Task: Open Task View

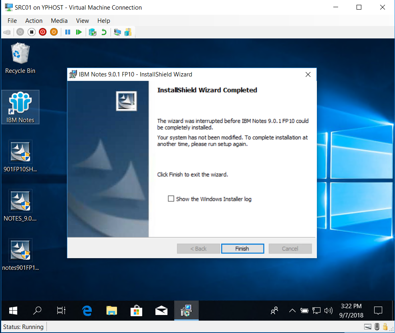Action: [61, 311]
